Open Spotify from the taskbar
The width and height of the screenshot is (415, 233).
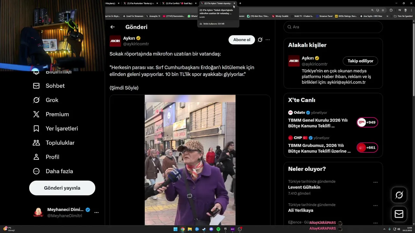coord(218,229)
